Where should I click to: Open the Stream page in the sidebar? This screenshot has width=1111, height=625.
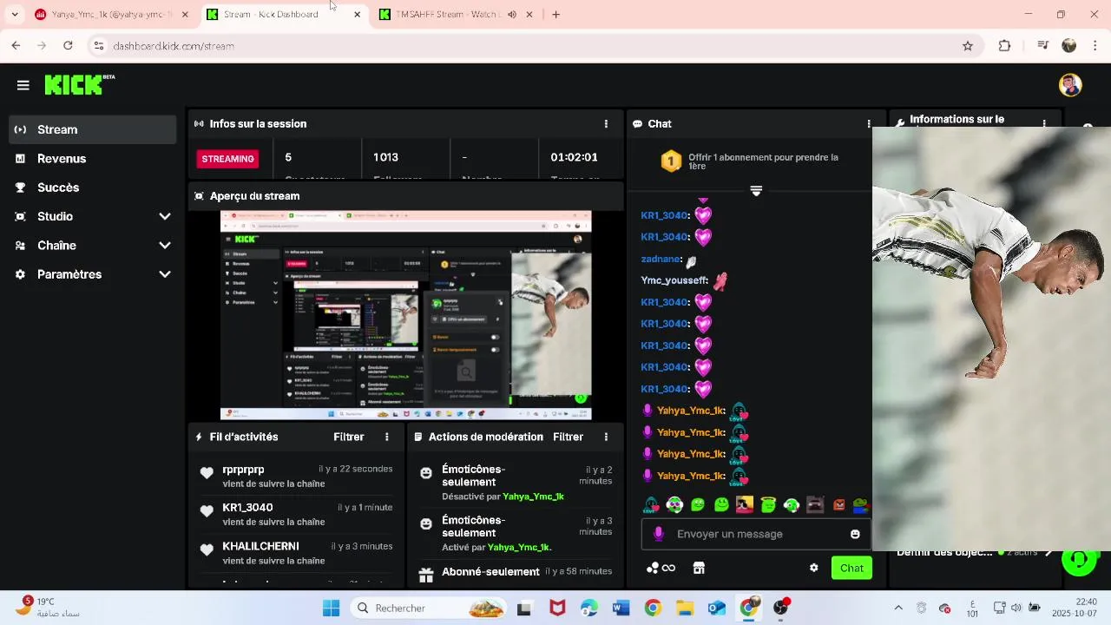92,129
